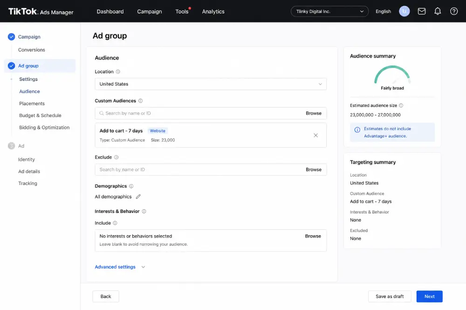
Task: Click 'No interests or behaviors selected' text
Action: 136,236
